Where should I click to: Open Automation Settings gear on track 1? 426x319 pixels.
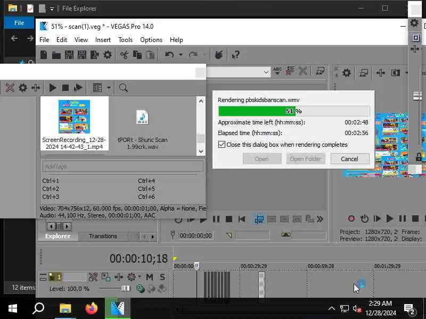pyautogui.click(x=132, y=277)
